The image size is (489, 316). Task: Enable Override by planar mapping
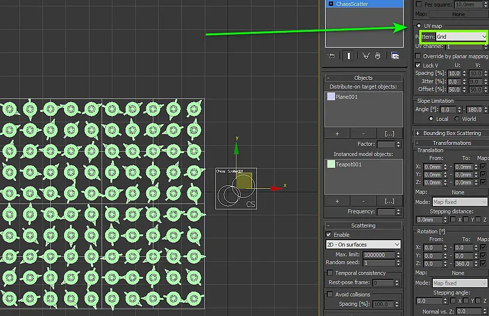tap(418, 56)
